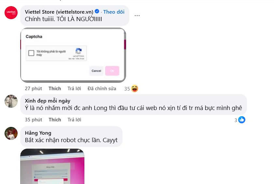Screen dimensions: 274x184
Task: Like the Viettel Store comment
Action: pyautogui.click(x=55, y=89)
